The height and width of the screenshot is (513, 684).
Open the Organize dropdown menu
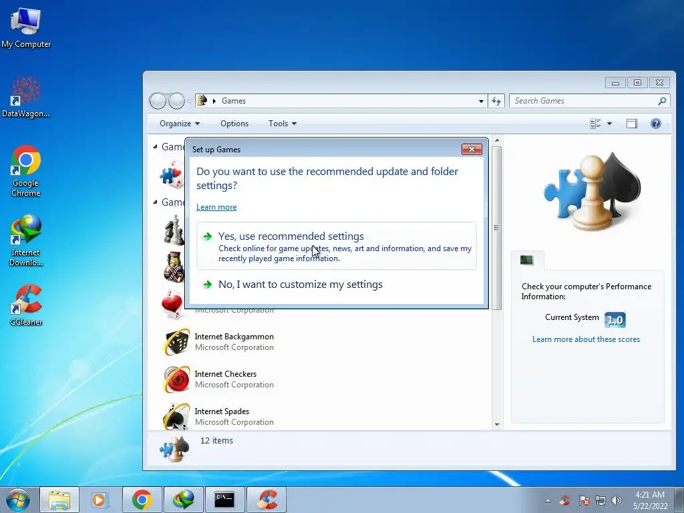179,124
